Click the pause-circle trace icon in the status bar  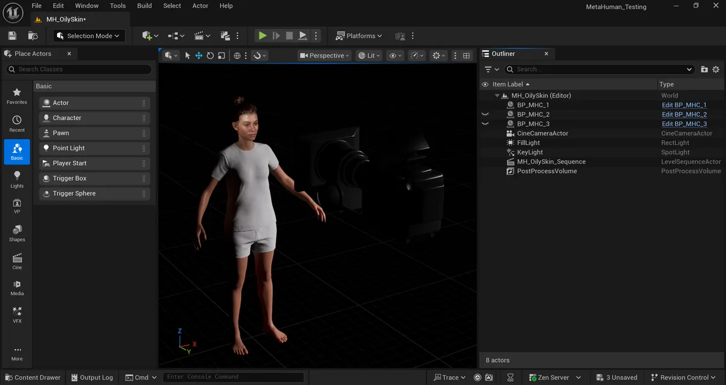click(x=478, y=377)
